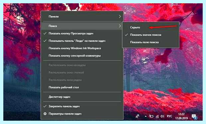206x124 pixels.
Task: Expand the Поиск submenu arrow
Action: [120, 26]
